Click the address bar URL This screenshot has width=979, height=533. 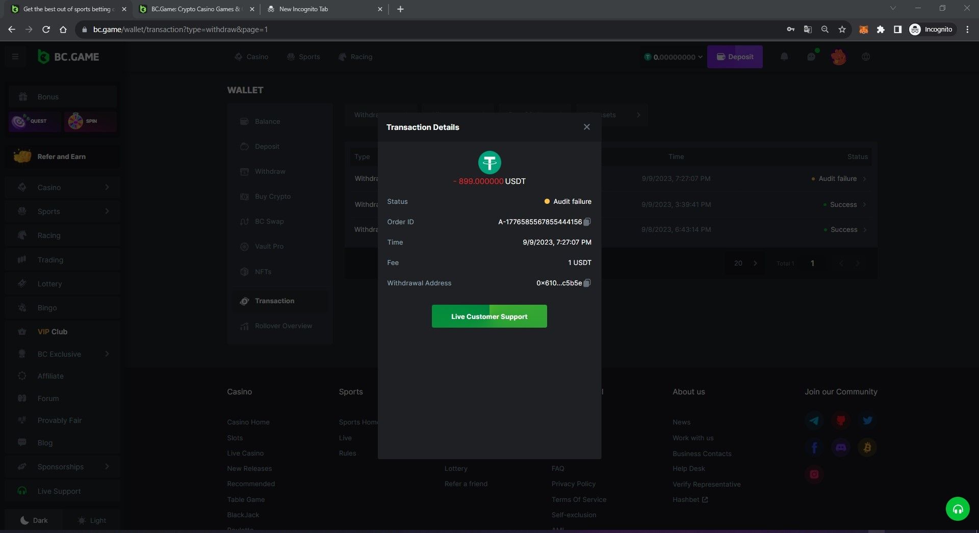(180, 30)
